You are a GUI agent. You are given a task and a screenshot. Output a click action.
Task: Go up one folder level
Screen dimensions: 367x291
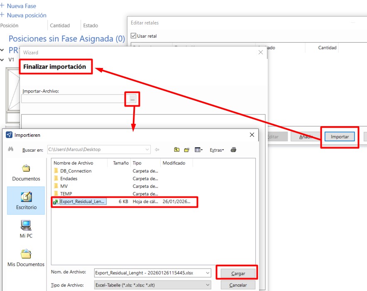177,150
